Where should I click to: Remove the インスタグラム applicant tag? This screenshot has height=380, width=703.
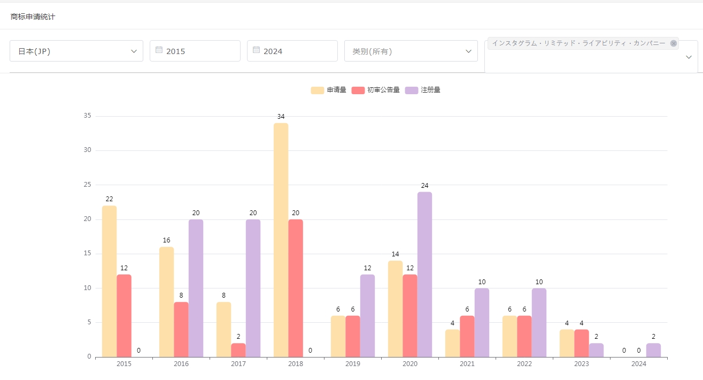(673, 43)
